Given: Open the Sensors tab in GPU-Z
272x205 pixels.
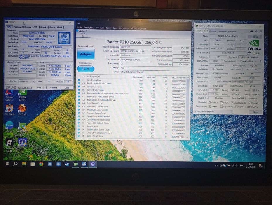Looking at the screenshot, I should (213, 31).
